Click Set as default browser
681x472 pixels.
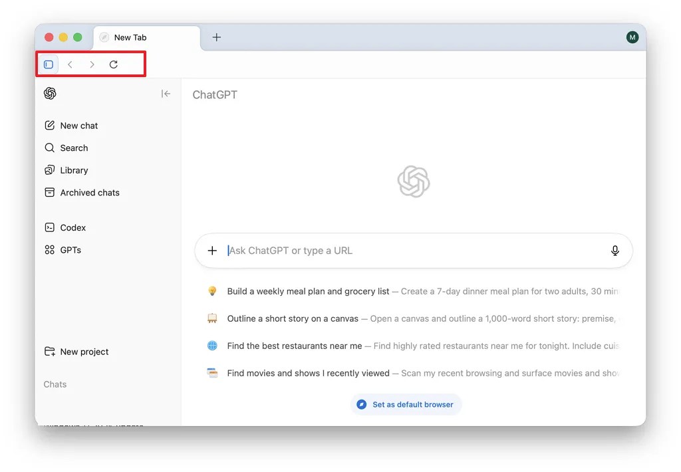click(x=406, y=404)
